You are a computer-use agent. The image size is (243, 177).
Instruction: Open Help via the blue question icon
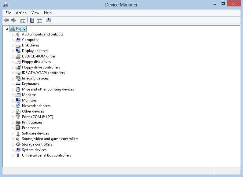pyautogui.click(x=32, y=20)
